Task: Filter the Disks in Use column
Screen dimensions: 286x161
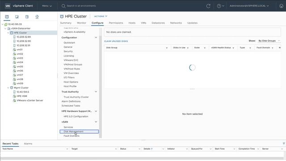Action: tap(188, 48)
